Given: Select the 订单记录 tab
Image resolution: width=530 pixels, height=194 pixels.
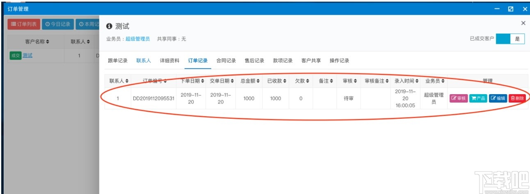Looking at the screenshot, I should [x=198, y=61].
